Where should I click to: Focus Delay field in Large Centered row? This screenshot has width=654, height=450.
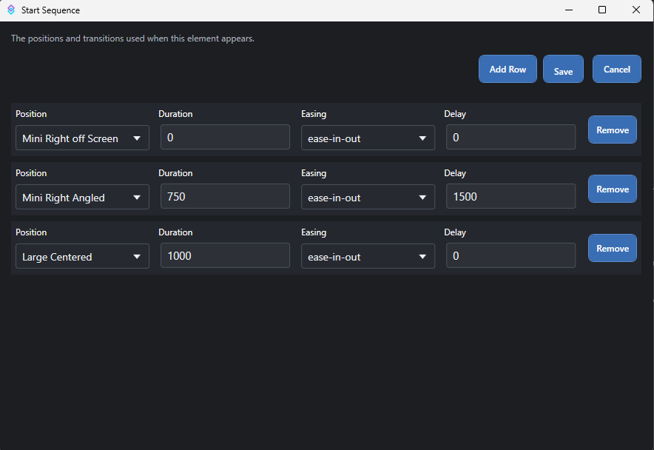[511, 255]
